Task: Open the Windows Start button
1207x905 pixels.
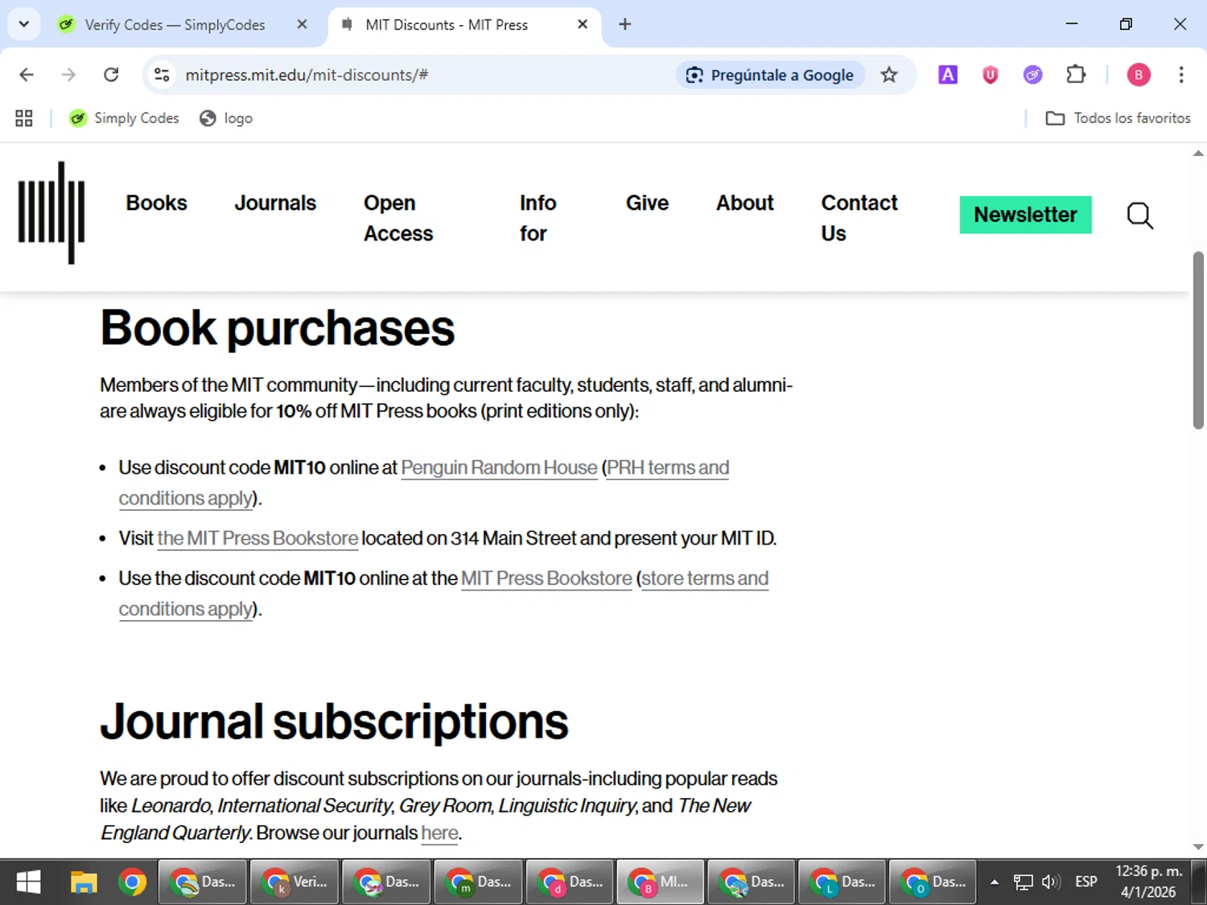Action: click(x=28, y=882)
